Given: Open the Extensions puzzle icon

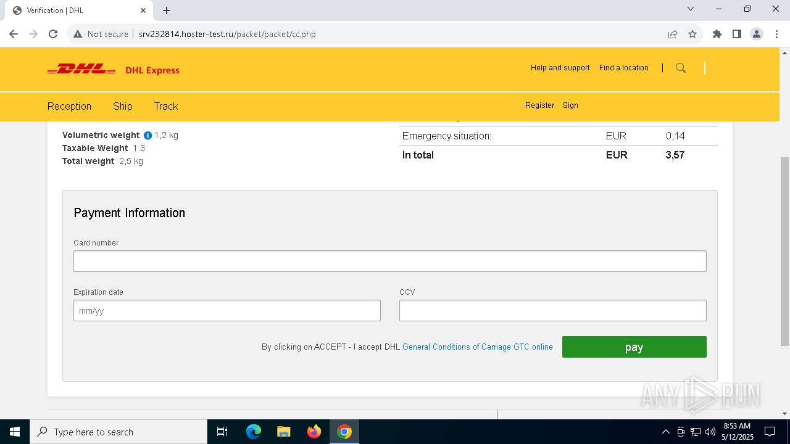Looking at the screenshot, I should click(x=717, y=34).
